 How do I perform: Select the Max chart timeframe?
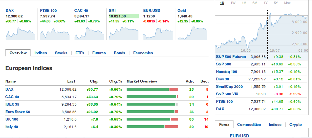(287, 3)
